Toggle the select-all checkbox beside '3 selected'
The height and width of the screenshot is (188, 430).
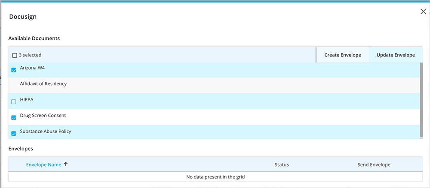(x=15, y=56)
